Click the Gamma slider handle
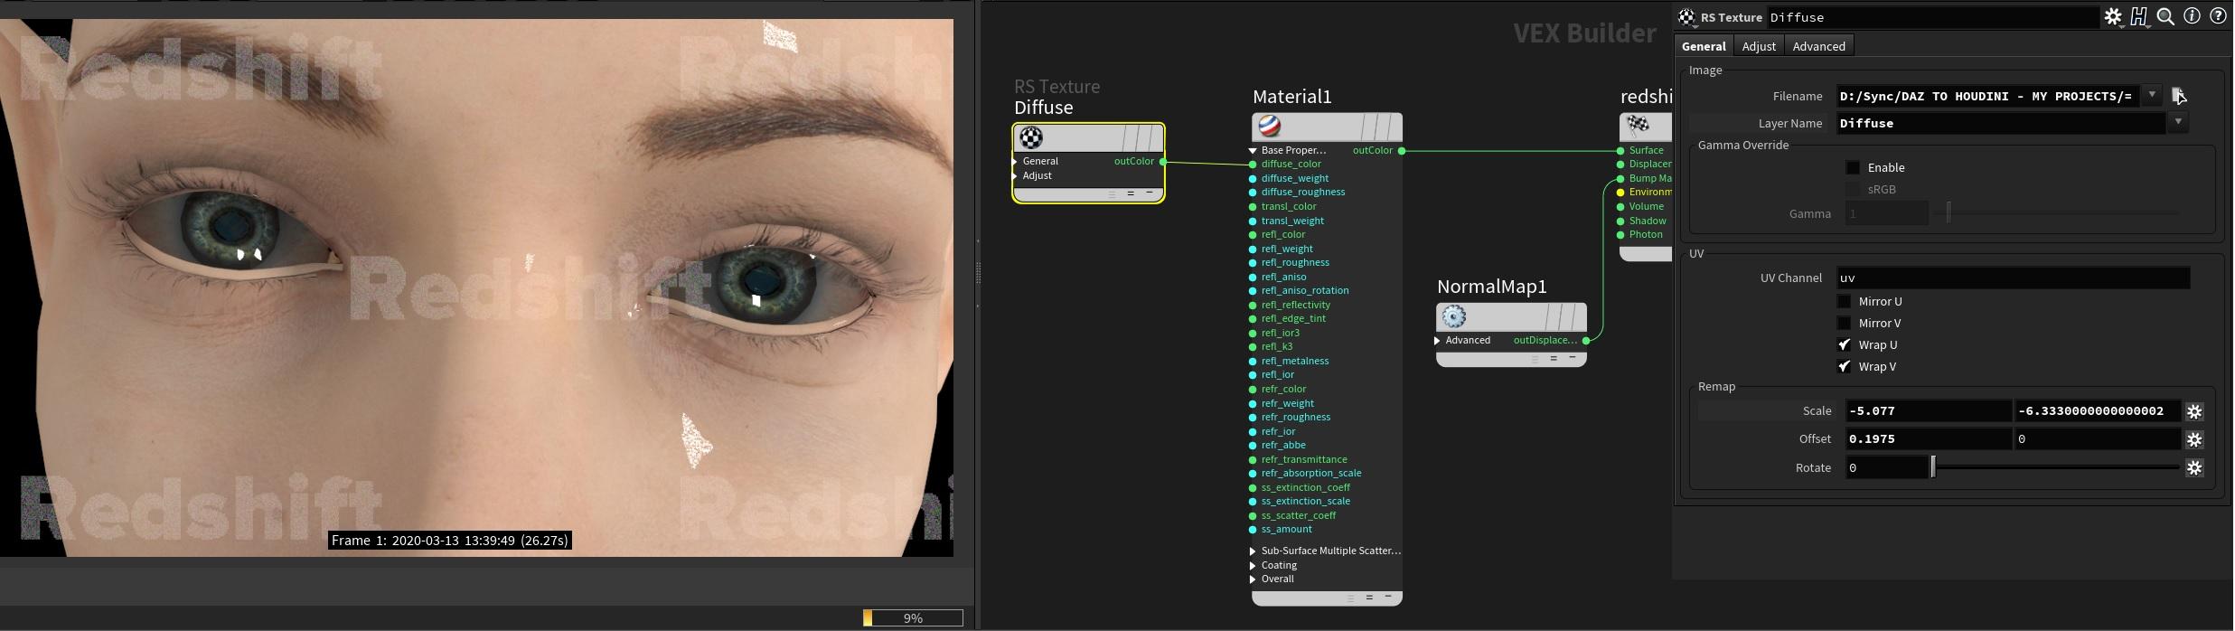 [1949, 213]
